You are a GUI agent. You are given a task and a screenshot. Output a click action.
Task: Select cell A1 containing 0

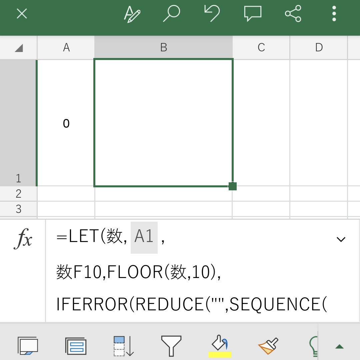point(66,123)
